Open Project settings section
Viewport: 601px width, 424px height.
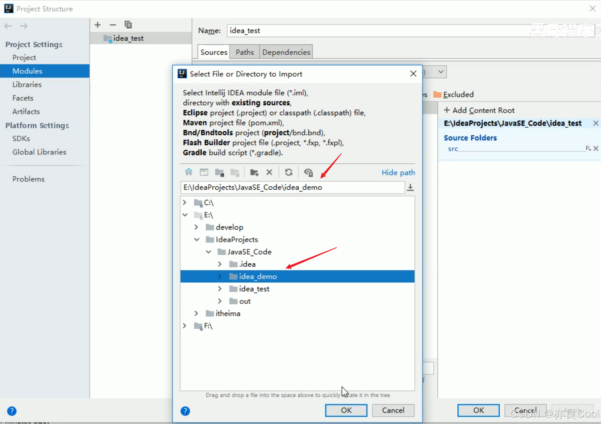[x=24, y=58]
